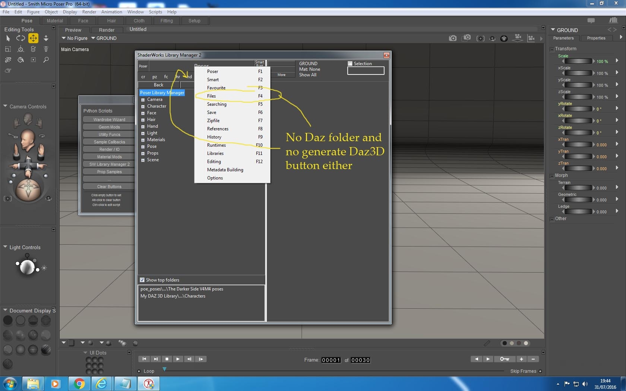Expand the Materials folder in library tree
Image resolution: width=626 pixels, height=391 pixels.
coord(143,140)
